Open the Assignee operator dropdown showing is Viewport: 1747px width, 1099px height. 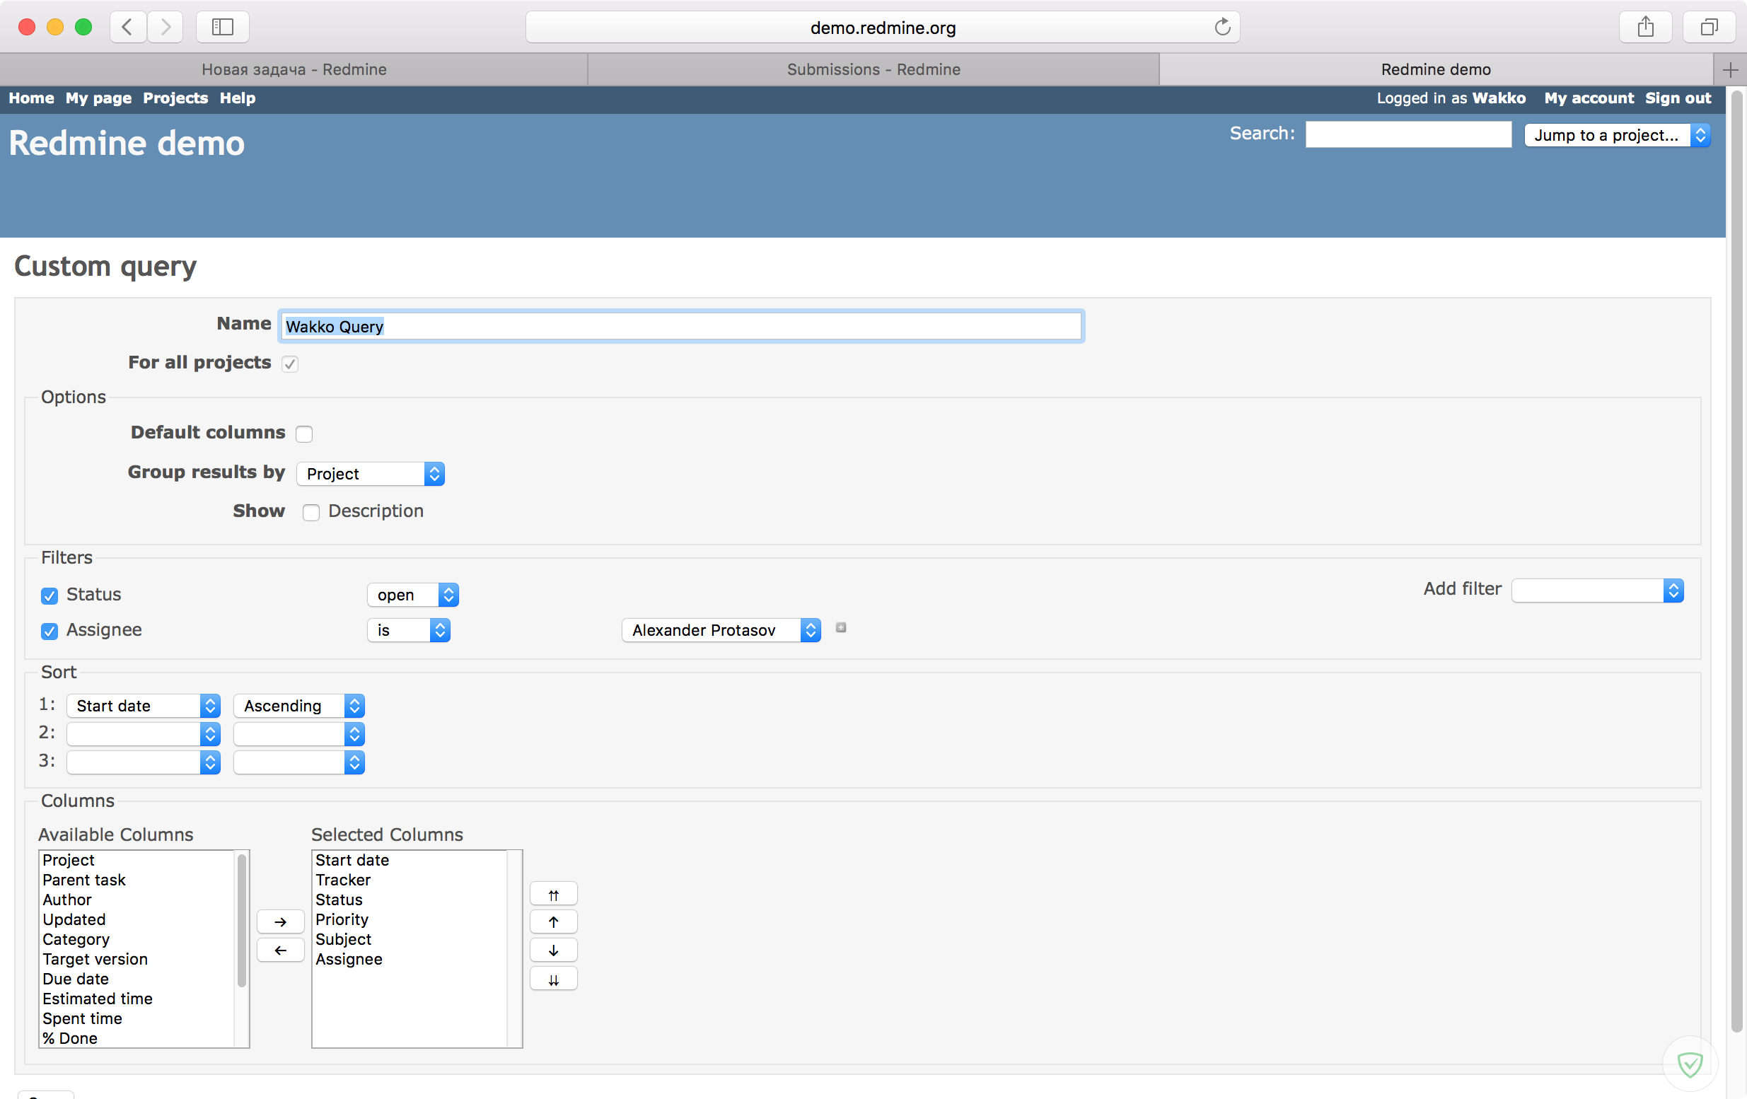pyautogui.click(x=408, y=629)
